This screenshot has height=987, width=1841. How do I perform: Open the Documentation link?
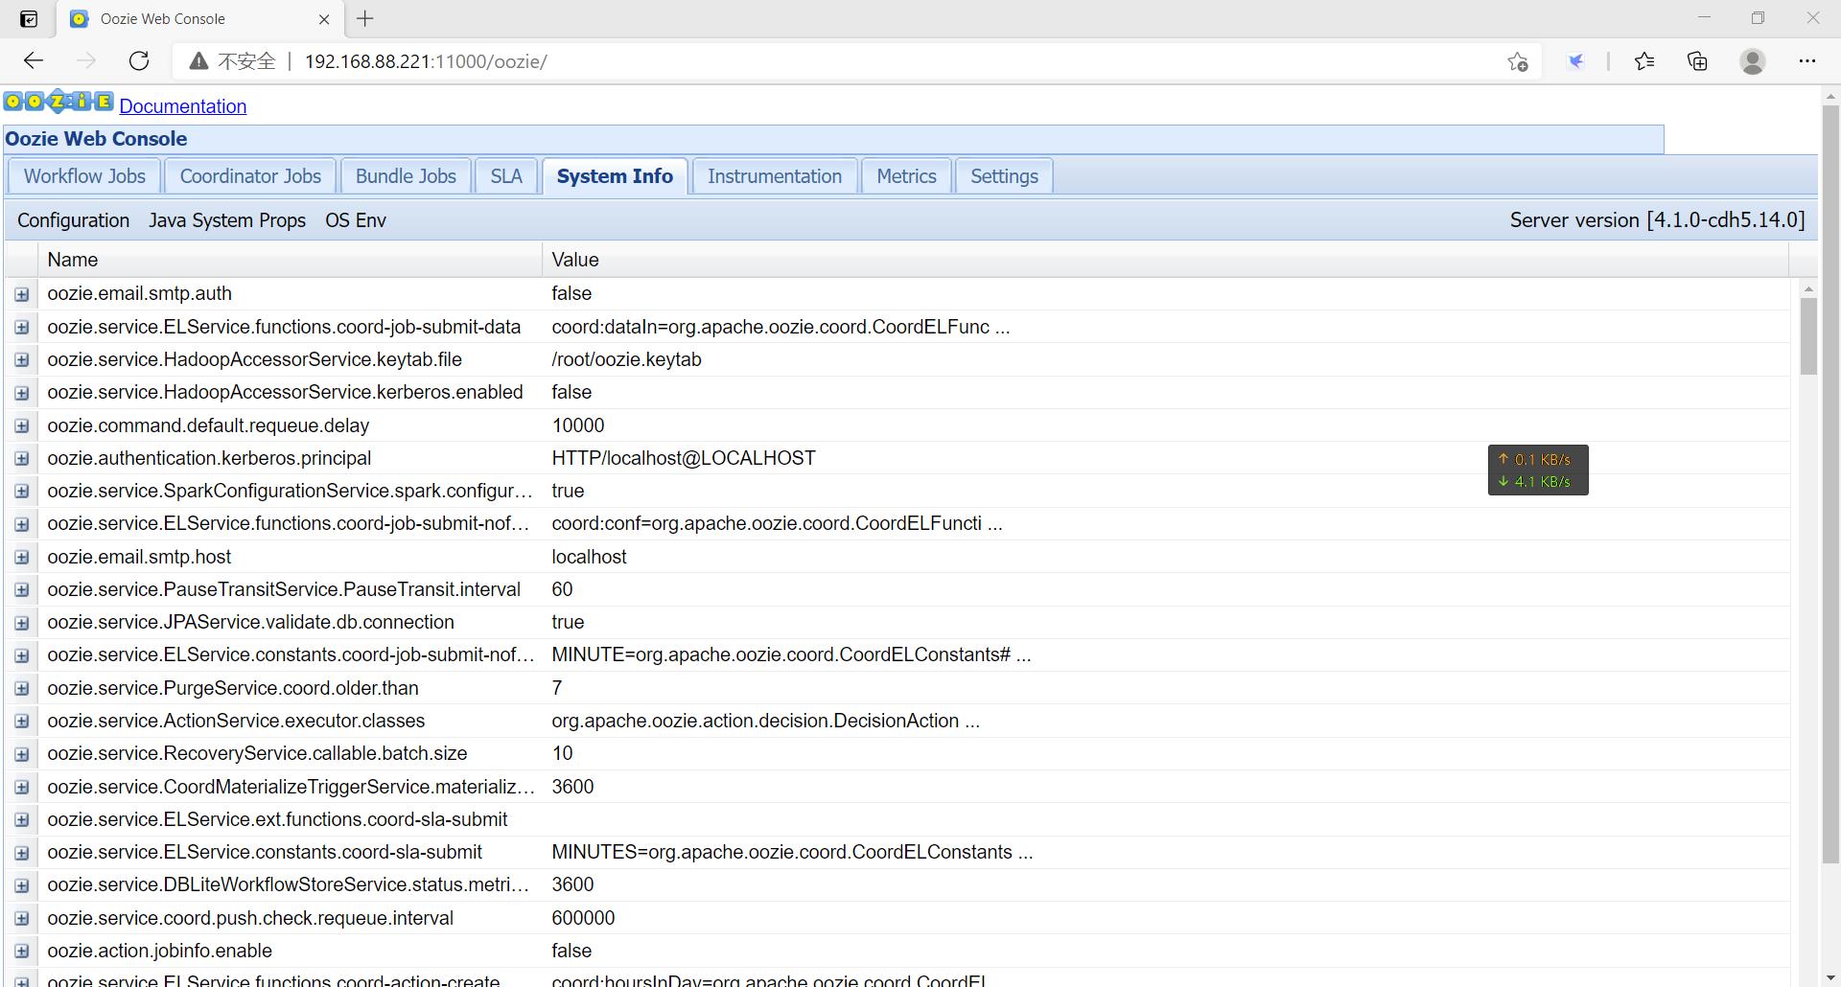[183, 106]
